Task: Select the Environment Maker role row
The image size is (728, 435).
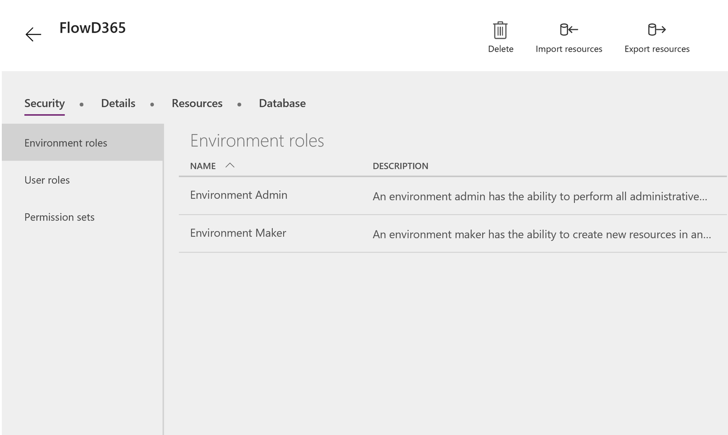Action: coord(238,233)
